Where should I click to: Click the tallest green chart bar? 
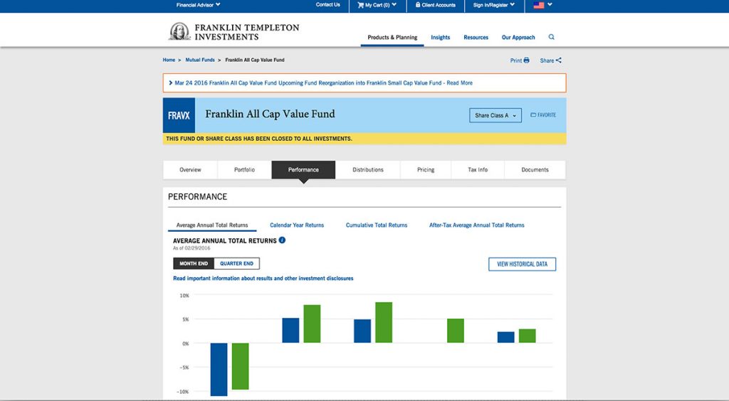[384, 323]
